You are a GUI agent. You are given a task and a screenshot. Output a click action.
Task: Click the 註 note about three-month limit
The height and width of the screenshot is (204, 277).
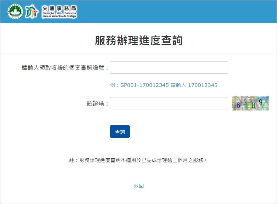tap(139, 161)
